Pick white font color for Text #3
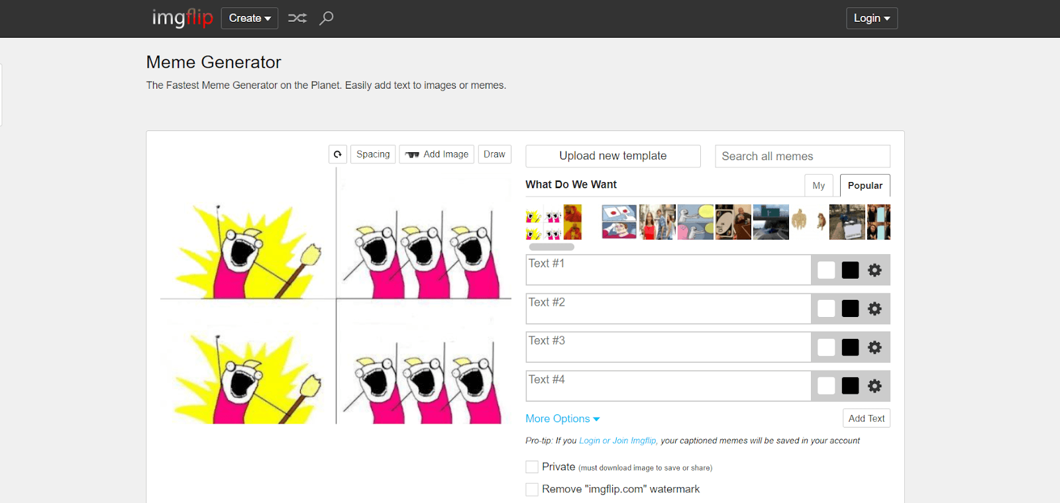This screenshot has height=503, width=1060. 826,347
